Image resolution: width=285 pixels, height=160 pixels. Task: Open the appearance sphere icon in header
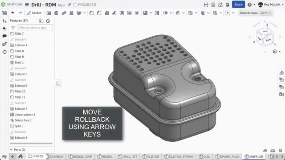click(228, 4)
